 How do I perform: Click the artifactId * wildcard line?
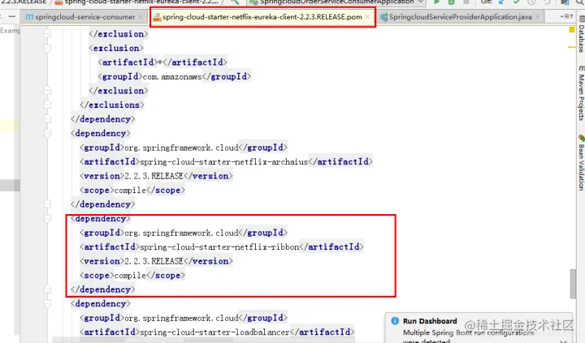[162, 62]
